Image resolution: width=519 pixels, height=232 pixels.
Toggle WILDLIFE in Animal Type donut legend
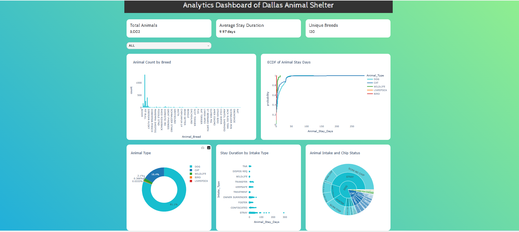pyautogui.click(x=200, y=174)
